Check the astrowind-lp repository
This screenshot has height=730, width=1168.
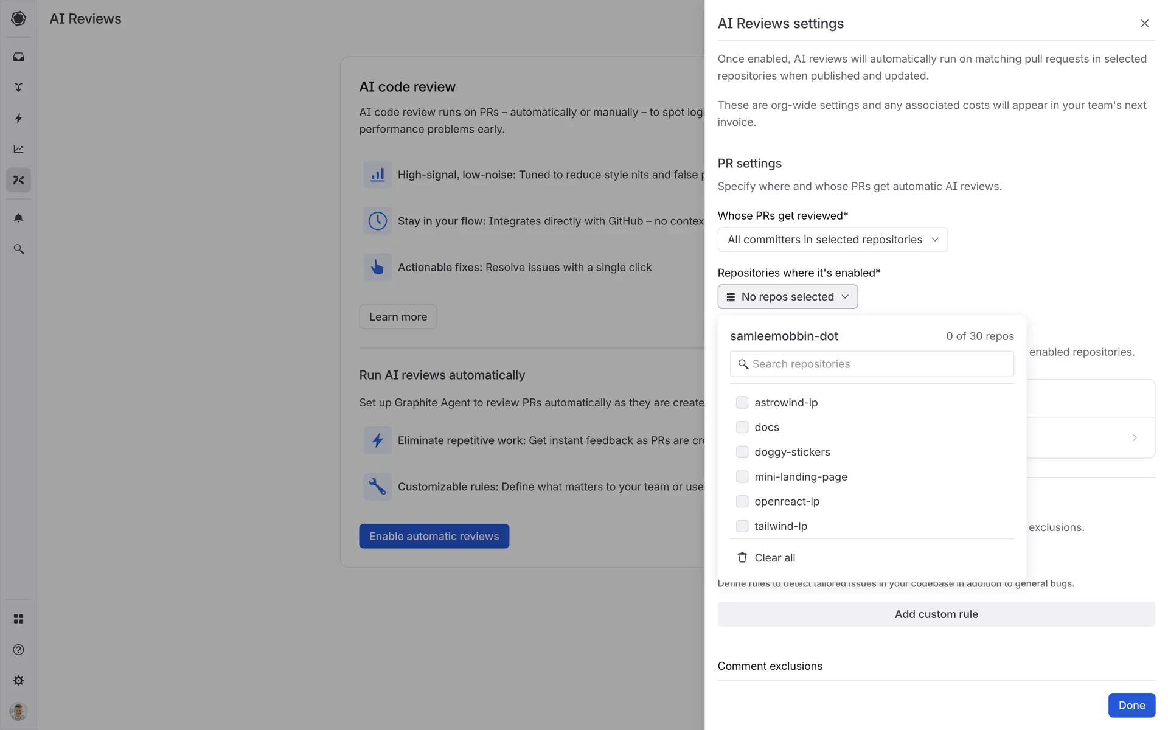(742, 402)
